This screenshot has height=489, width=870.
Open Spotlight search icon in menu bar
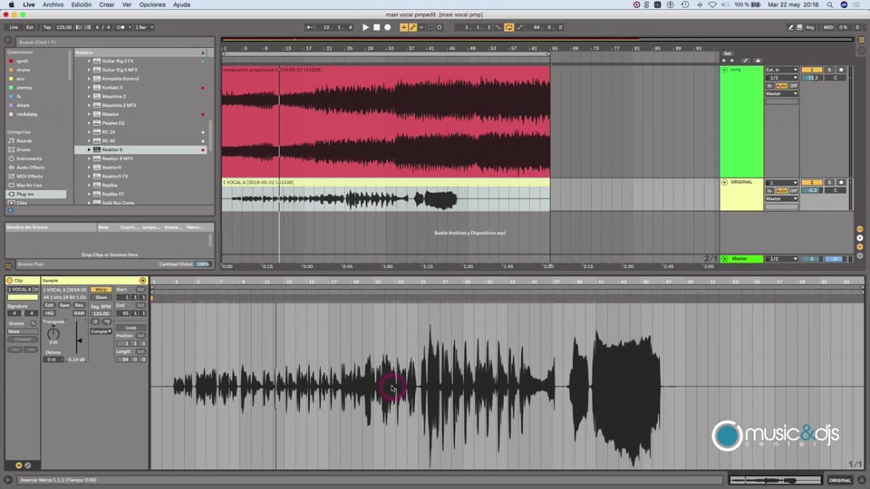point(829,5)
